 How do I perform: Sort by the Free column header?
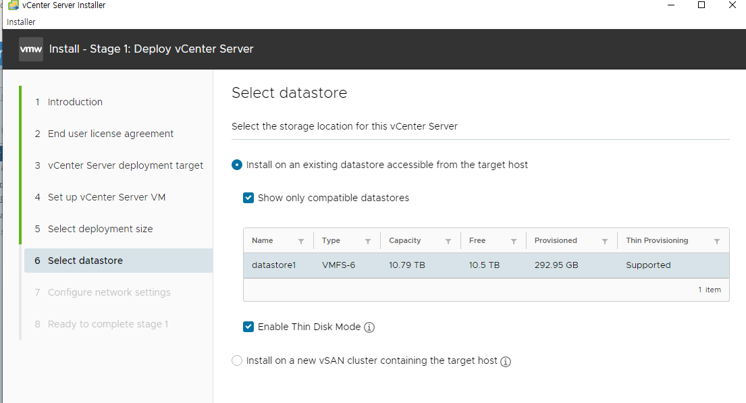(477, 240)
